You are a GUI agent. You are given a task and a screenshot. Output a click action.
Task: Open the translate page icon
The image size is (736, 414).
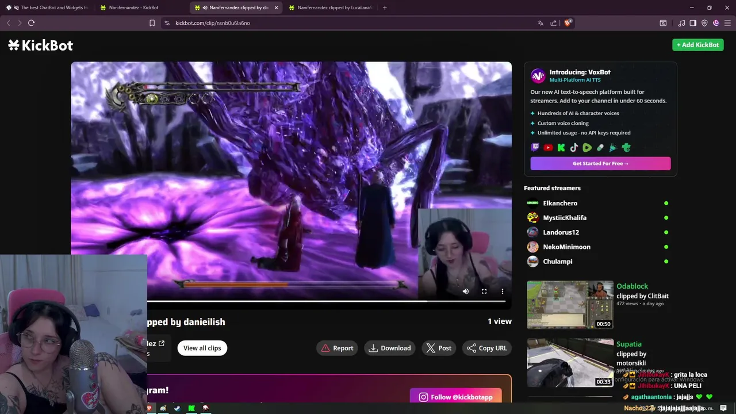[540, 23]
